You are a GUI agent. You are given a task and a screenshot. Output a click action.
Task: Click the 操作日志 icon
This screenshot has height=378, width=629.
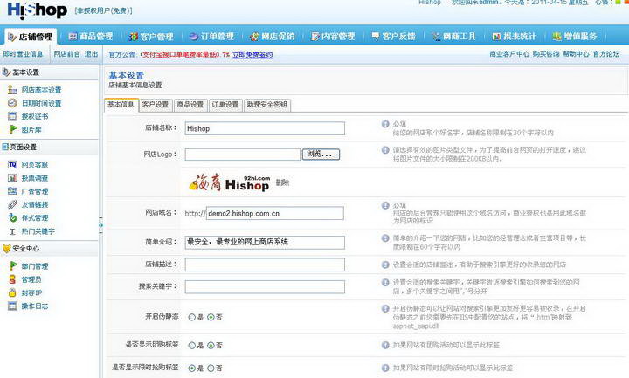(x=12, y=306)
